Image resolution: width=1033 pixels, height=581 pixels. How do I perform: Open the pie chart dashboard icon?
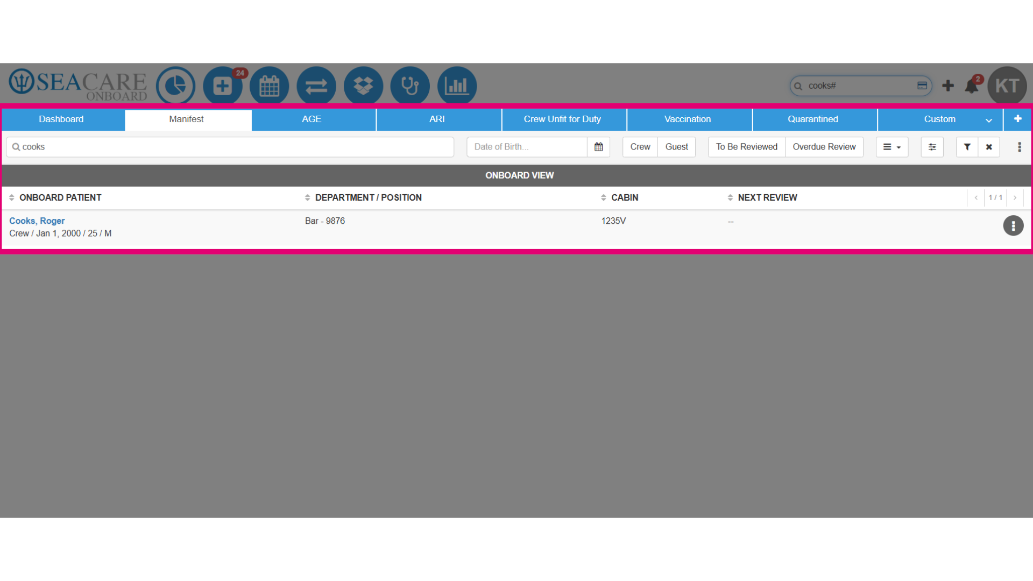coord(175,86)
